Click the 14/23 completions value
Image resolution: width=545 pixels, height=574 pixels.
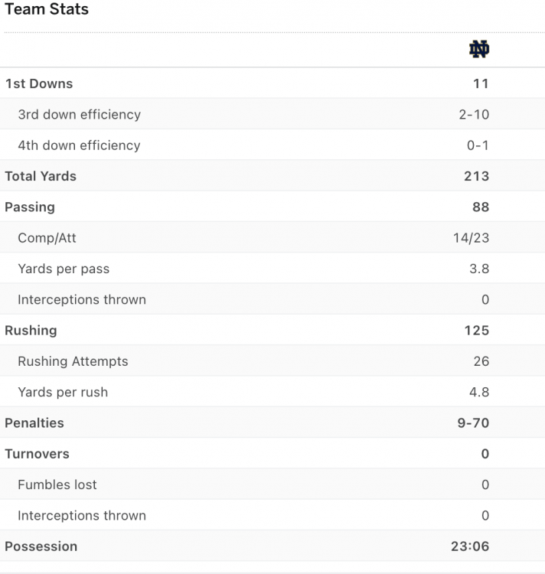tap(471, 238)
